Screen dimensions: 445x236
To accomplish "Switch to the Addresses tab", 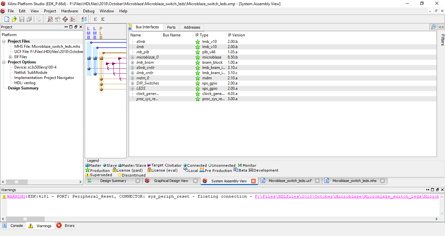I will pos(192,27).
